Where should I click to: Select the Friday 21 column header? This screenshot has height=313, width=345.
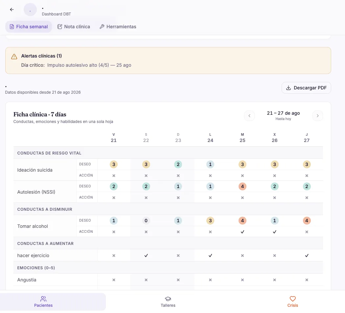(114, 138)
